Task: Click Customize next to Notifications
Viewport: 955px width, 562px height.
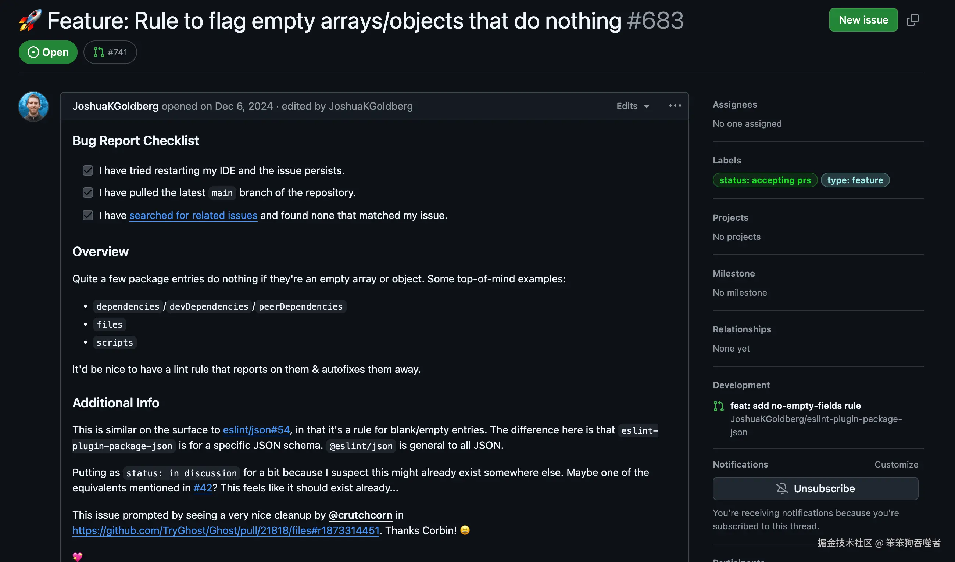Action: (896, 464)
